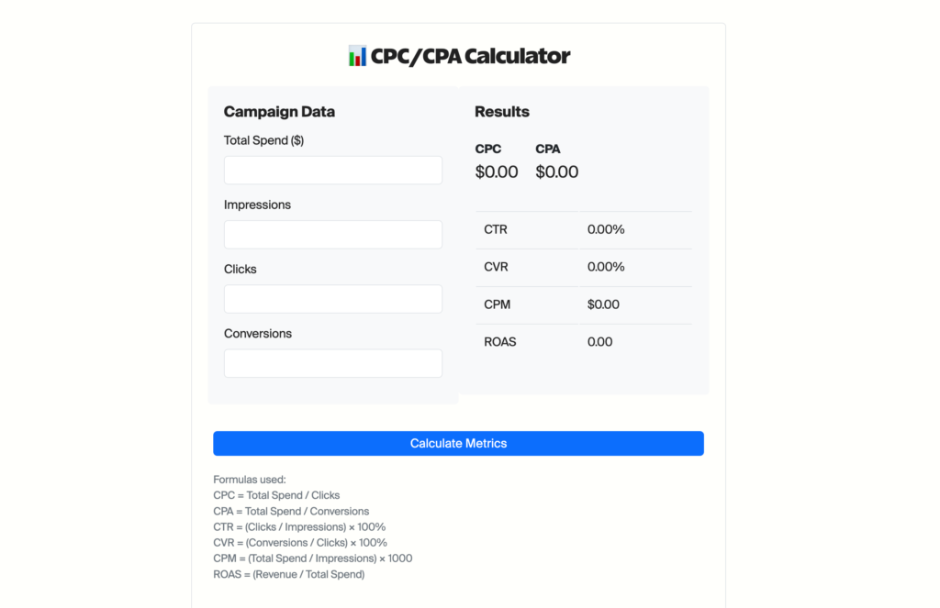This screenshot has width=940, height=608.
Task: Click the CTR row in Results
Action: point(583,229)
